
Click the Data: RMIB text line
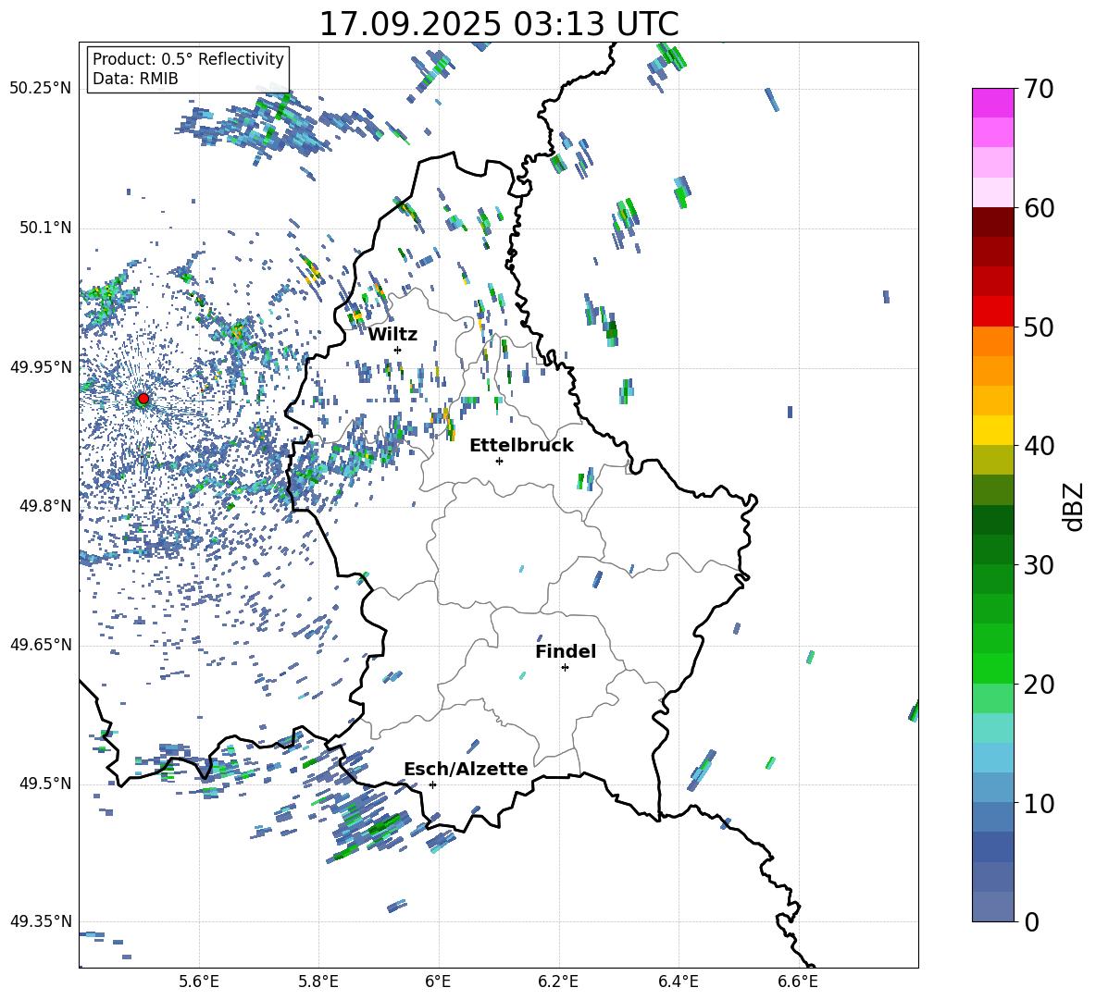click(x=135, y=79)
